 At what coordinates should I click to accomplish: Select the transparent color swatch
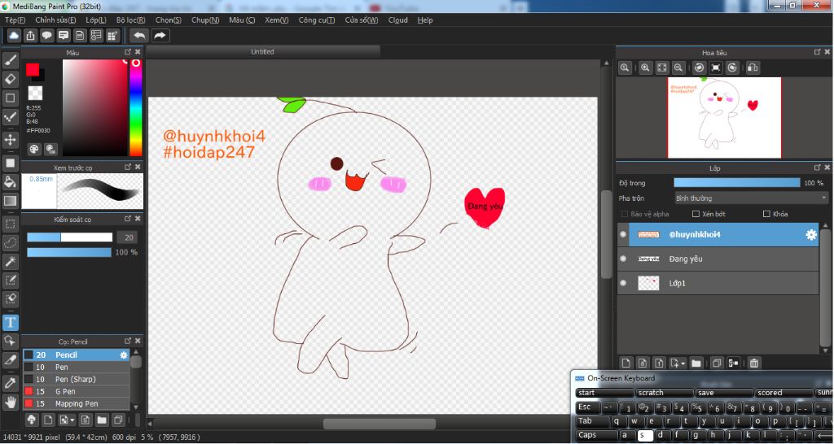click(35, 93)
